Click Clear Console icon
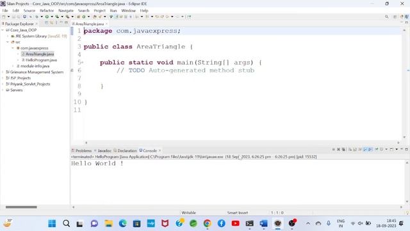The image size is (410, 231). pyautogui.click(x=350, y=150)
